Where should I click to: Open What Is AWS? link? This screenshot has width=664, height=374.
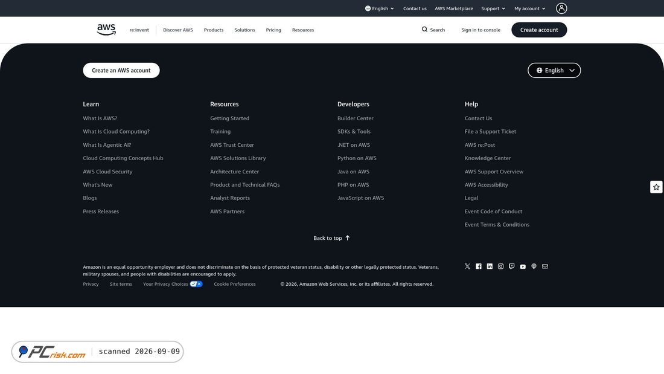(x=100, y=118)
